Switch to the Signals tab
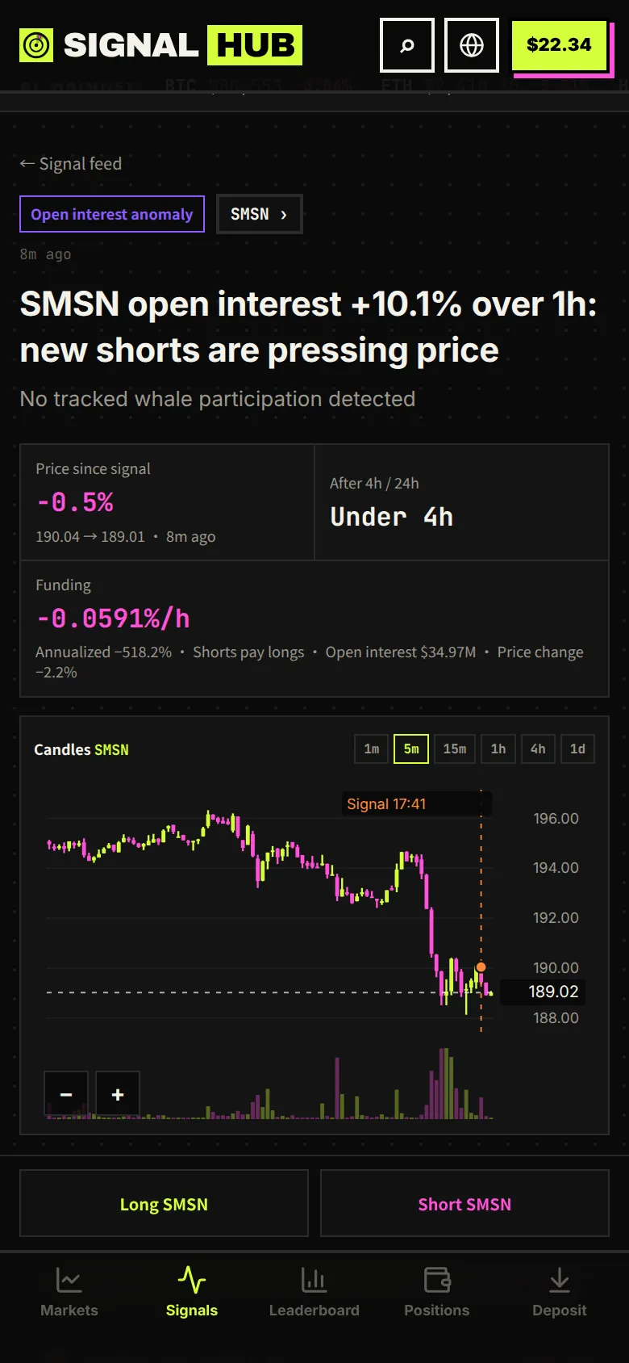The image size is (629, 1363). (x=192, y=1291)
